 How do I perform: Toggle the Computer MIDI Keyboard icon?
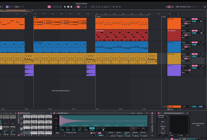(x=169, y=7)
